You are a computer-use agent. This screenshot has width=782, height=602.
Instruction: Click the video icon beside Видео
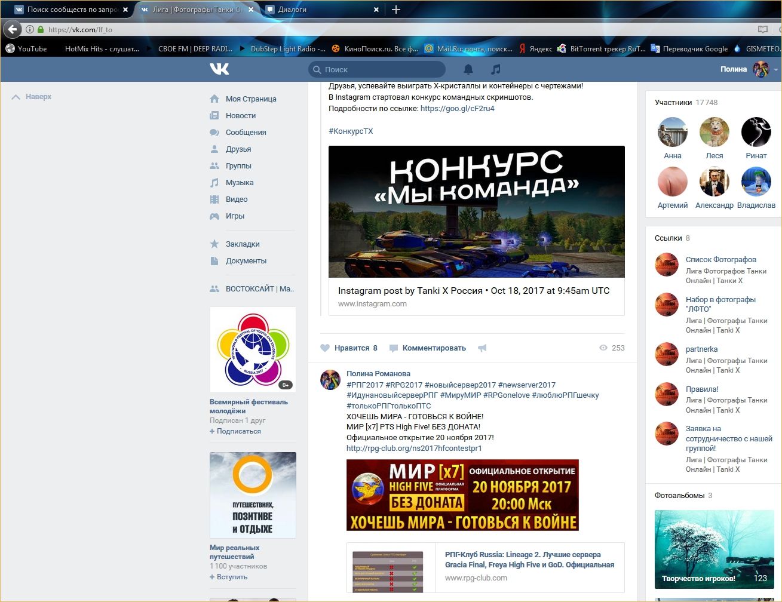pos(214,199)
